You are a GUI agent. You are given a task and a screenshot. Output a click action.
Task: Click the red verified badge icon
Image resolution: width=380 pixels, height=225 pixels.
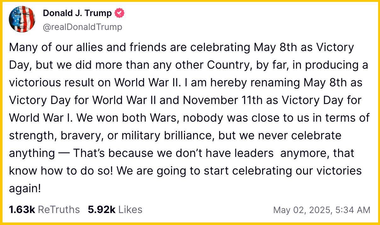tap(120, 13)
